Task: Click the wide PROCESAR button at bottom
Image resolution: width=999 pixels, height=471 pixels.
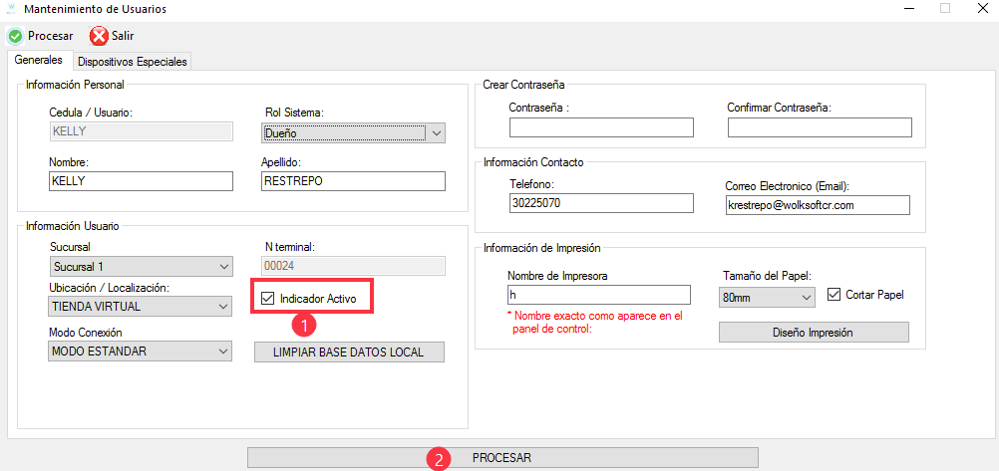Action: tap(502, 458)
